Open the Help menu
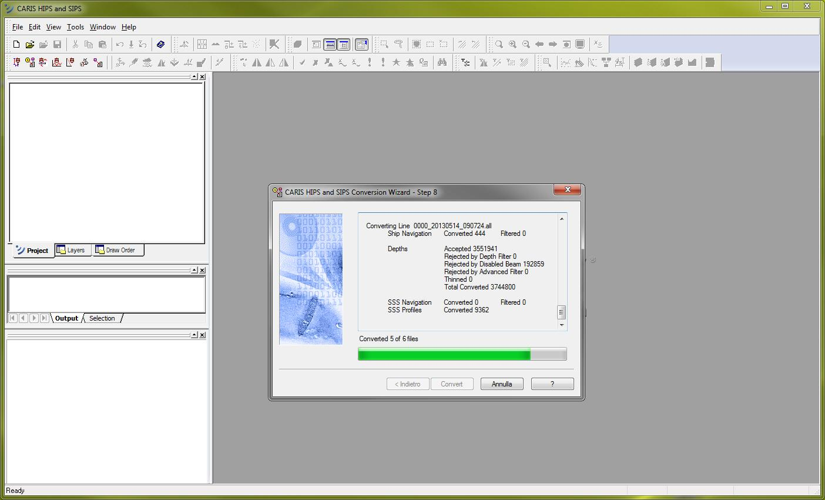The width and height of the screenshot is (825, 500). tap(129, 27)
